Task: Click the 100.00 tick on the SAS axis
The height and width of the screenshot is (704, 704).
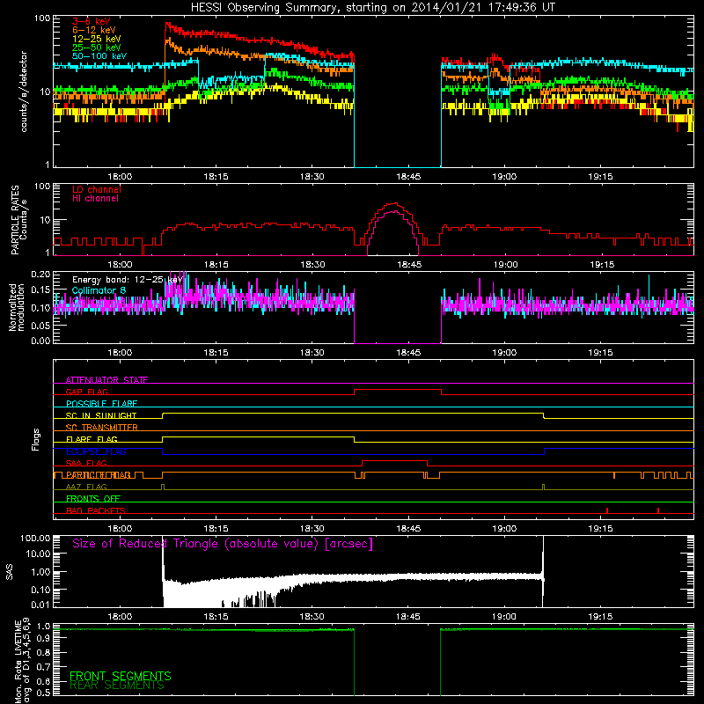Action: (x=35, y=538)
